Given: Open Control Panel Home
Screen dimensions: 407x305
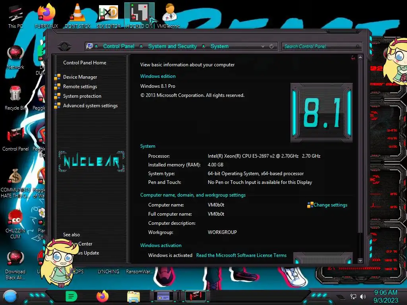Looking at the screenshot, I should coord(85,62).
